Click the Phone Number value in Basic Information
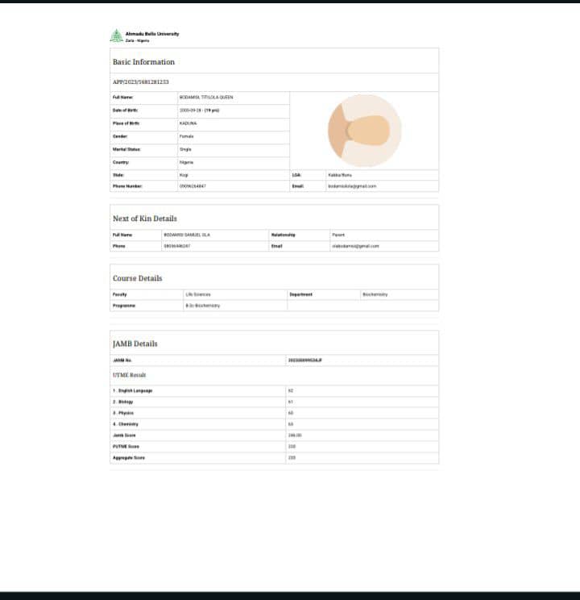Image resolution: width=580 pixels, height=600 pixels. (193, 186)
